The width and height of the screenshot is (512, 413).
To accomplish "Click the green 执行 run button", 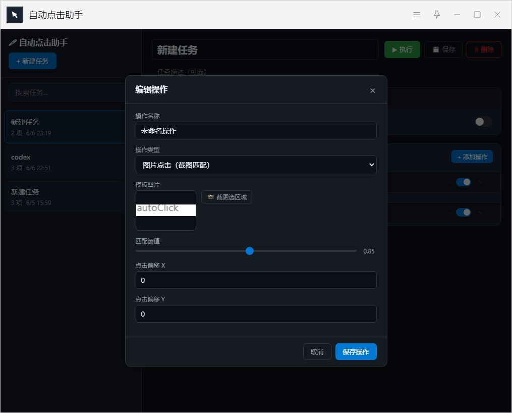I will [403, 49].
